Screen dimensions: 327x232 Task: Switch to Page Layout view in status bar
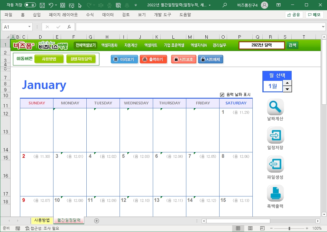coord(250,228)
